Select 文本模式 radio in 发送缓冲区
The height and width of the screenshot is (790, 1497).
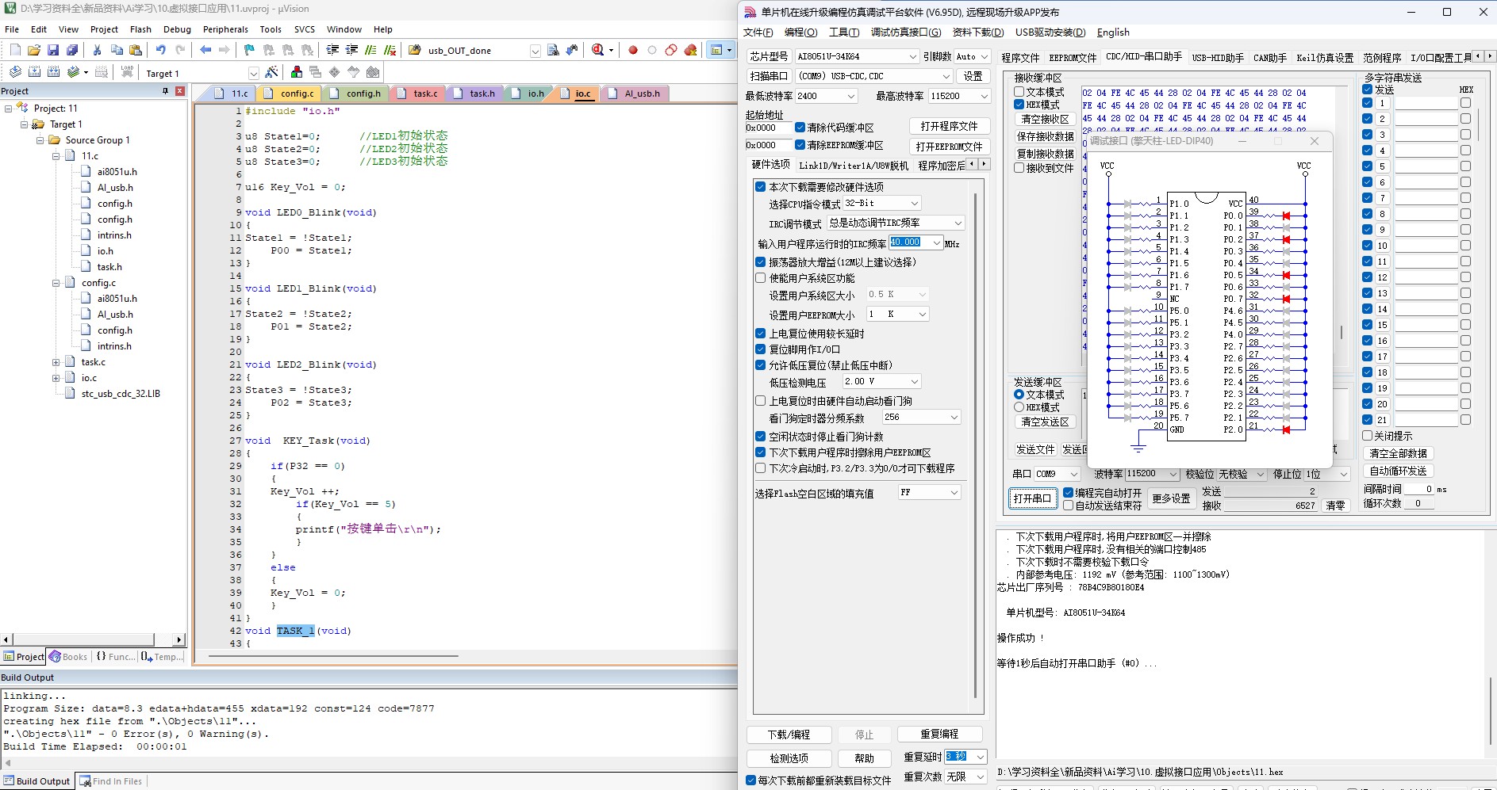pyautogui.click(x=1019, y=395)
